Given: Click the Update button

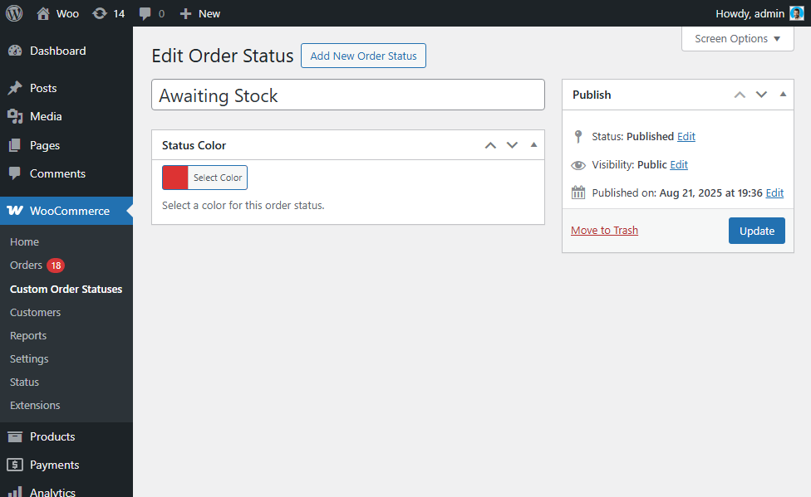Looking at the screenshot, I should coord(756,231).
